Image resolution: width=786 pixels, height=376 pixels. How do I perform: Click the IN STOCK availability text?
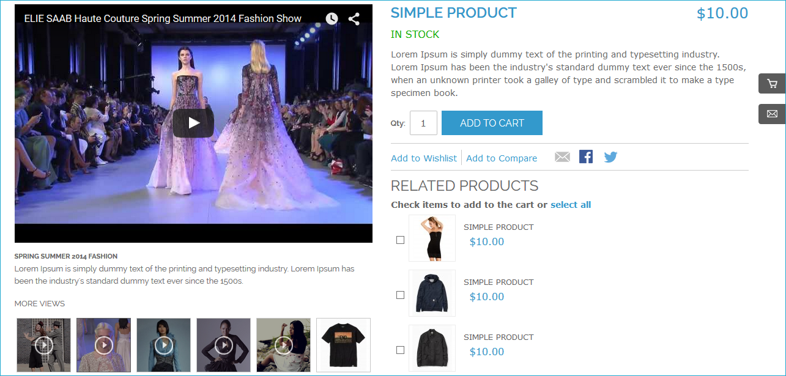(x=415, y=34)
